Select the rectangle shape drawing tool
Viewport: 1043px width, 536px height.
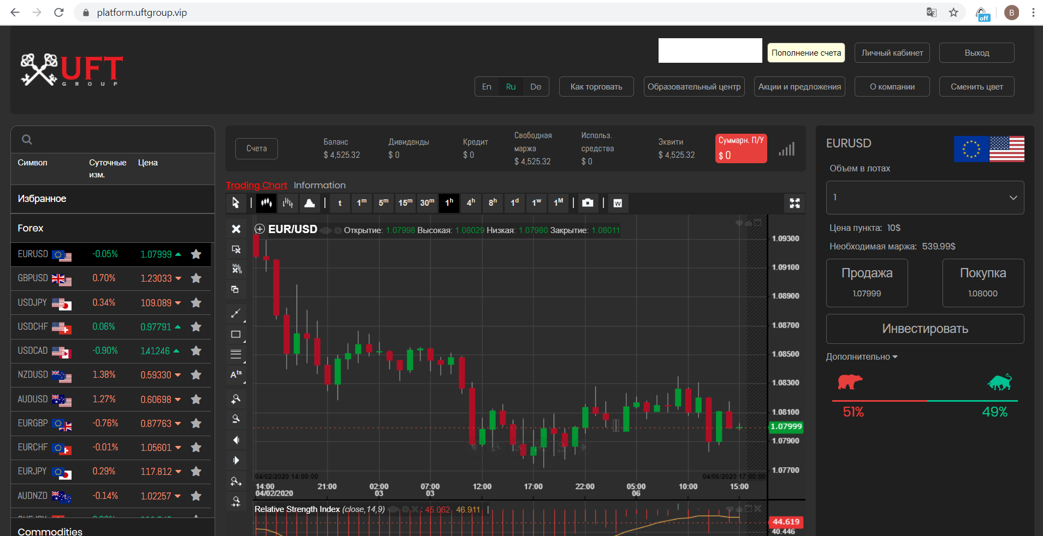(236, 334)
